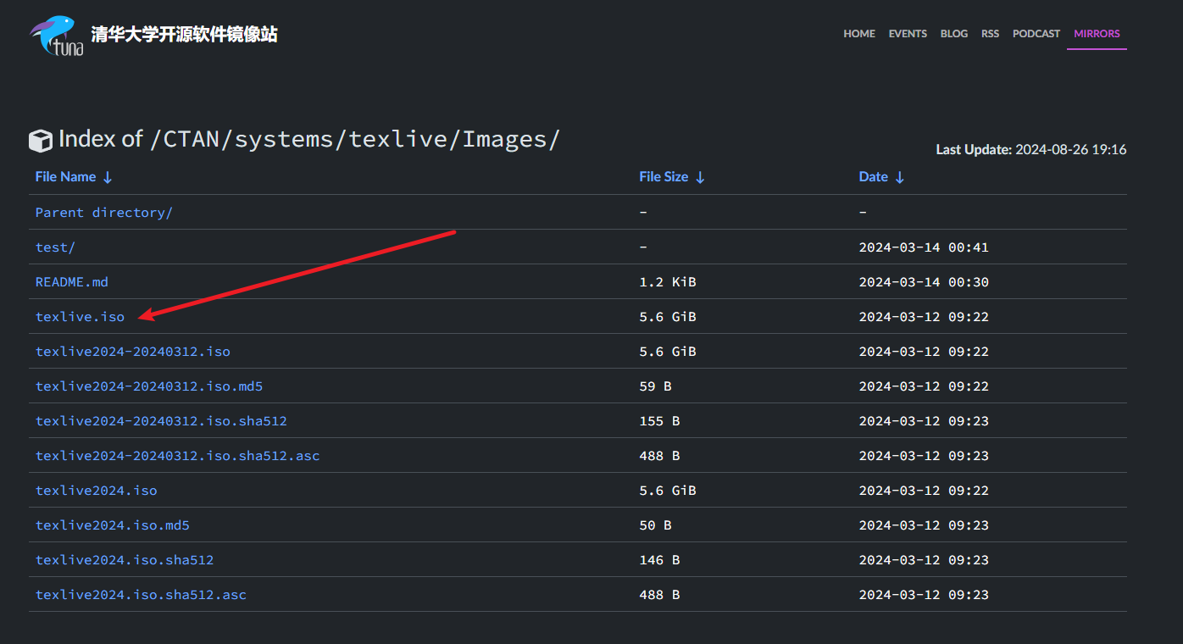Screen dimensions: 1183x644
Task: Open the RSS feed link
Action: 990,34
